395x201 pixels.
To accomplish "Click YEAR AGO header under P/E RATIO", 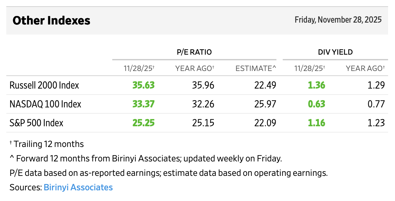I will (195, 68).
